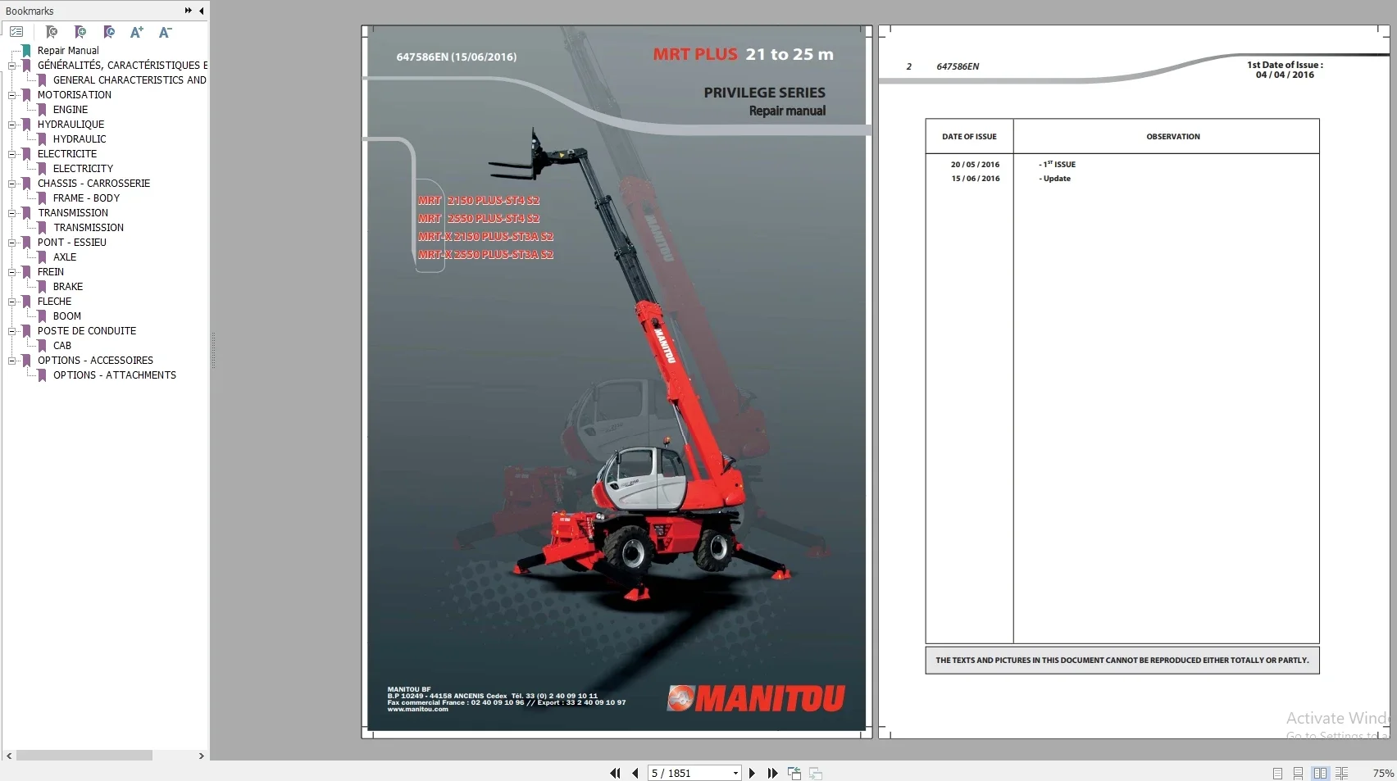Screen dimensions: 1397x781
Task: Click the www.manitou.com text on cover
Action: 418,710
